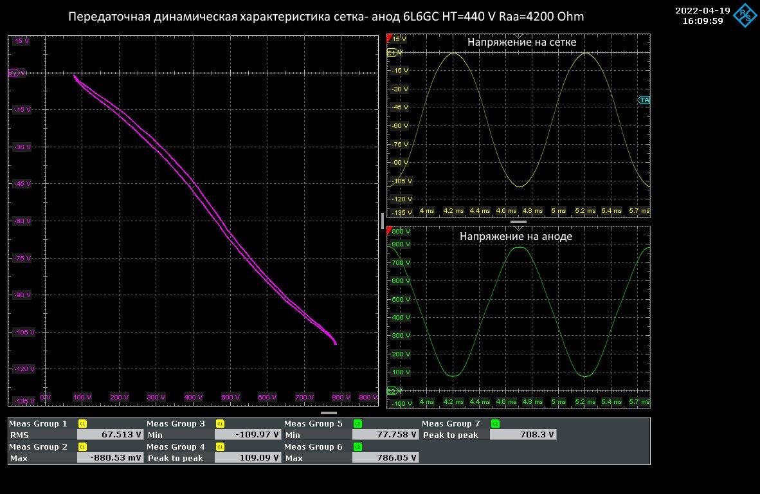Image resolution: width=760 pixels, height=494 pixels.
Task: Click the Peak to peak 708.3 V field
Action: [x=523, y=435]
